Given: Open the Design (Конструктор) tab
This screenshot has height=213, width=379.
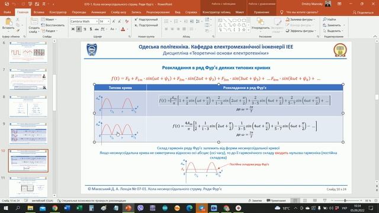Looking at the screenshot, I should click(58, 12).
